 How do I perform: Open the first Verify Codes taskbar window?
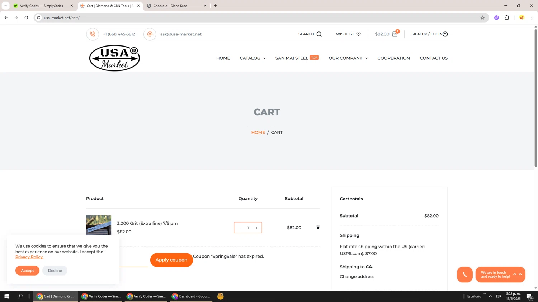101,296
